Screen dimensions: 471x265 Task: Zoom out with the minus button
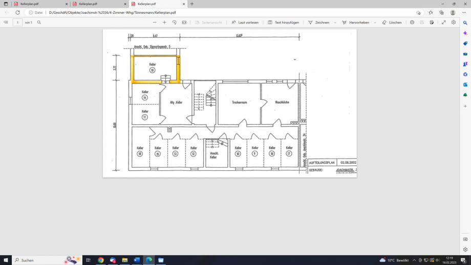(x=155, y=23)
